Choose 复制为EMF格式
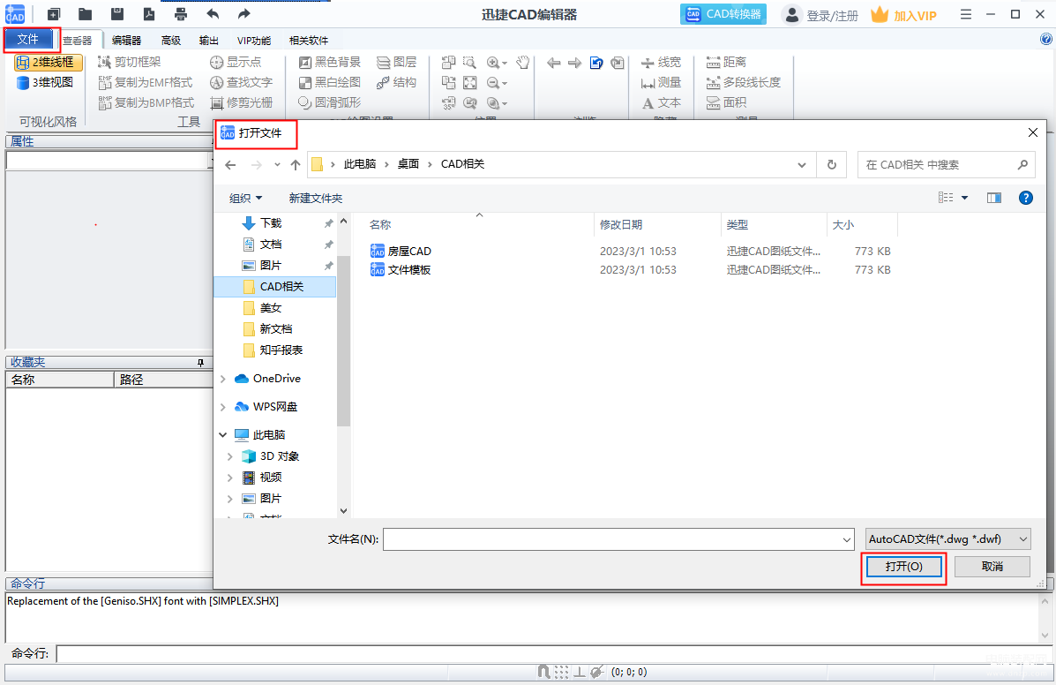This screenshot has height=685, width=1056. [146, 82]
